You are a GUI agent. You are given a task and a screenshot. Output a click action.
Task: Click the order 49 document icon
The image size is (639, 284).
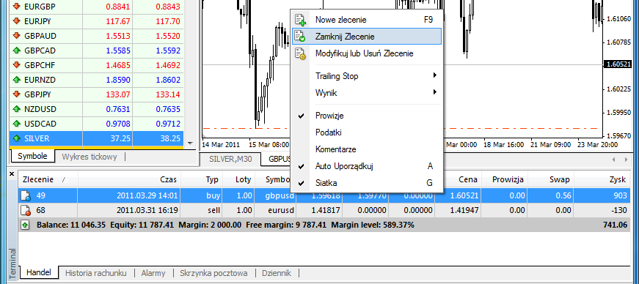(x=26, y=196)
